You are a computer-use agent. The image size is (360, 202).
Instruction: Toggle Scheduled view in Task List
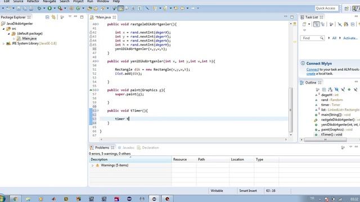click(x=323, y=24)
